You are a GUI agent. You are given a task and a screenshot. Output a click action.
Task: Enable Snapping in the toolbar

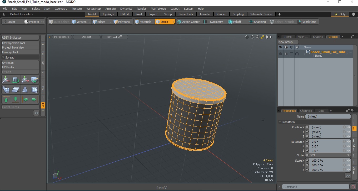click(257, 22)
